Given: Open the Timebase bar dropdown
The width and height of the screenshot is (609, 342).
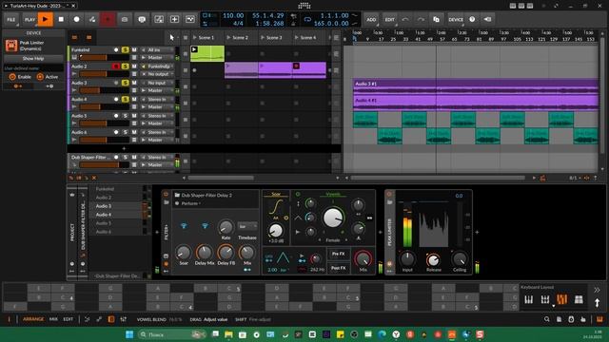Looking at the screenshot, I should click(x=247, y=226).
